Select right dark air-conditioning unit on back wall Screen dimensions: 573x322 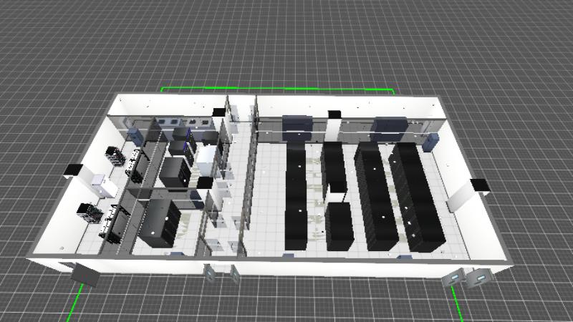(x=387, y=127)
